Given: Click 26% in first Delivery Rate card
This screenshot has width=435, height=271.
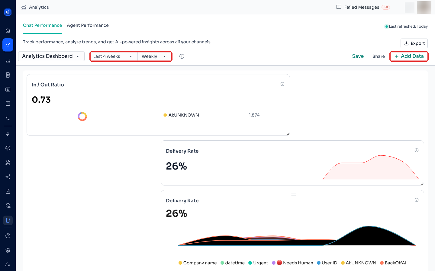Looking at the screenshot, I should 176,166.
